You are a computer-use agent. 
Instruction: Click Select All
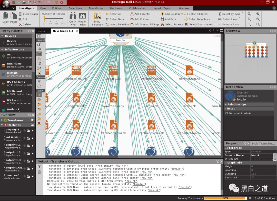tap(113, 14)
